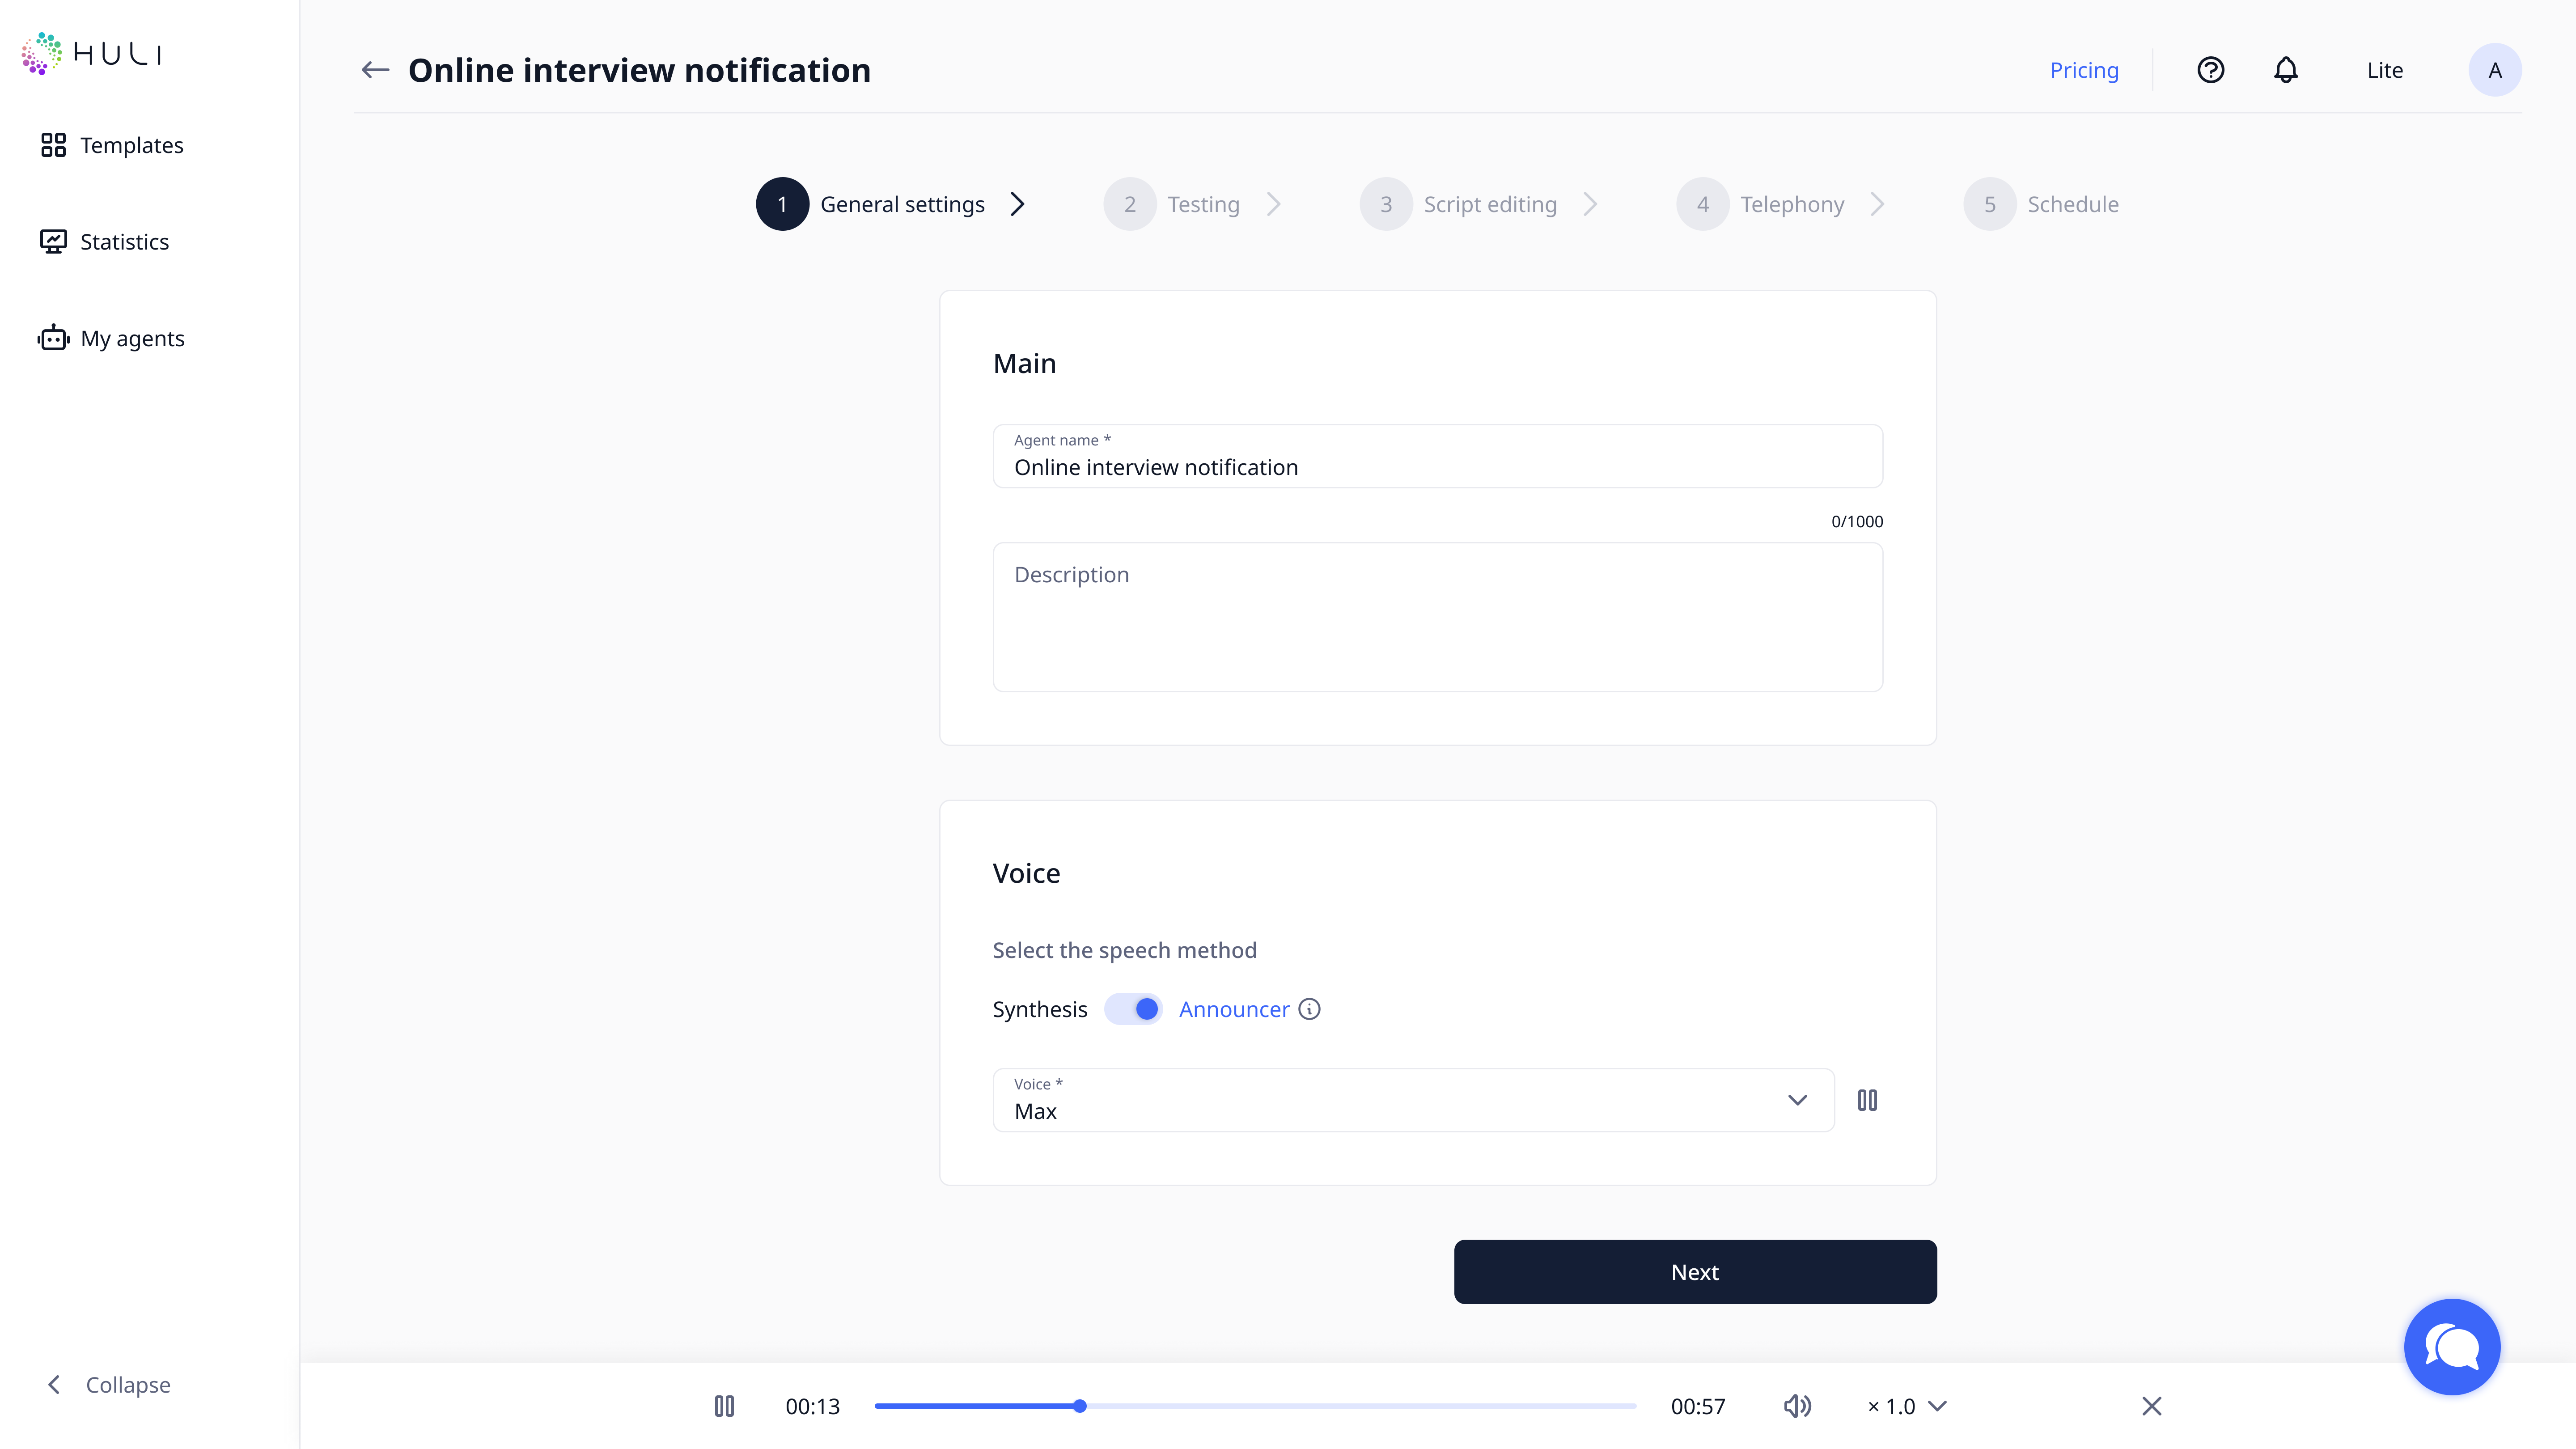
Task: Switch to the Testing step
Action: point(1202,204)
